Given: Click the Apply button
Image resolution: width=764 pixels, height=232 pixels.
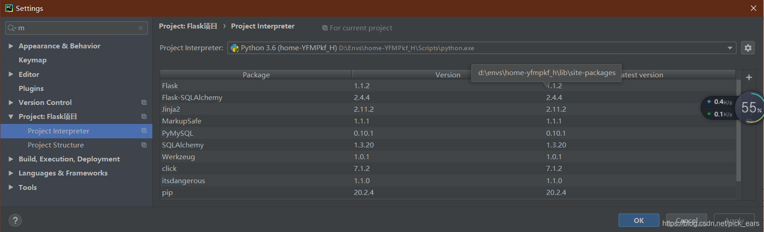Looking at the screenshot, I should 734,220.
